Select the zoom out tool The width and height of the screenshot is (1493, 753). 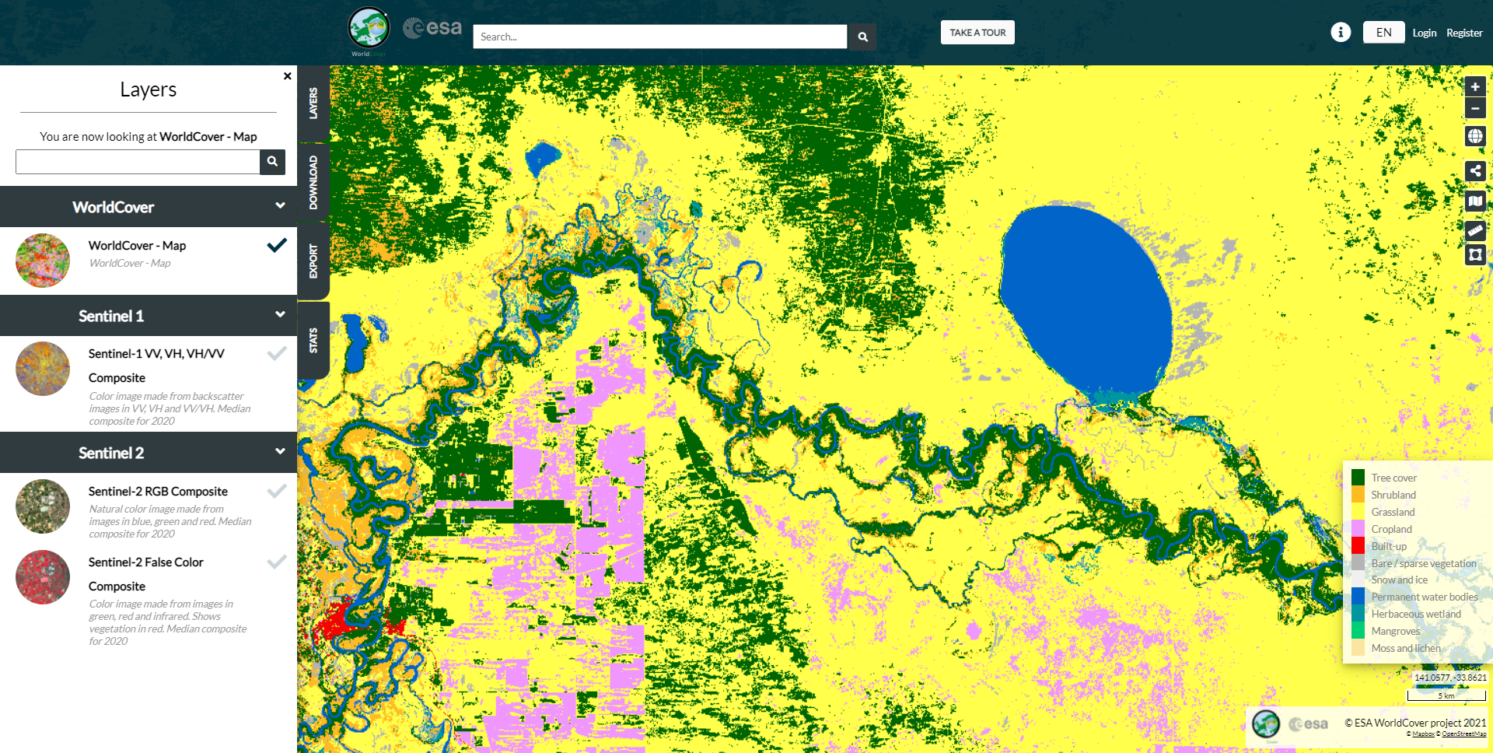click(x=1475, y=108)
